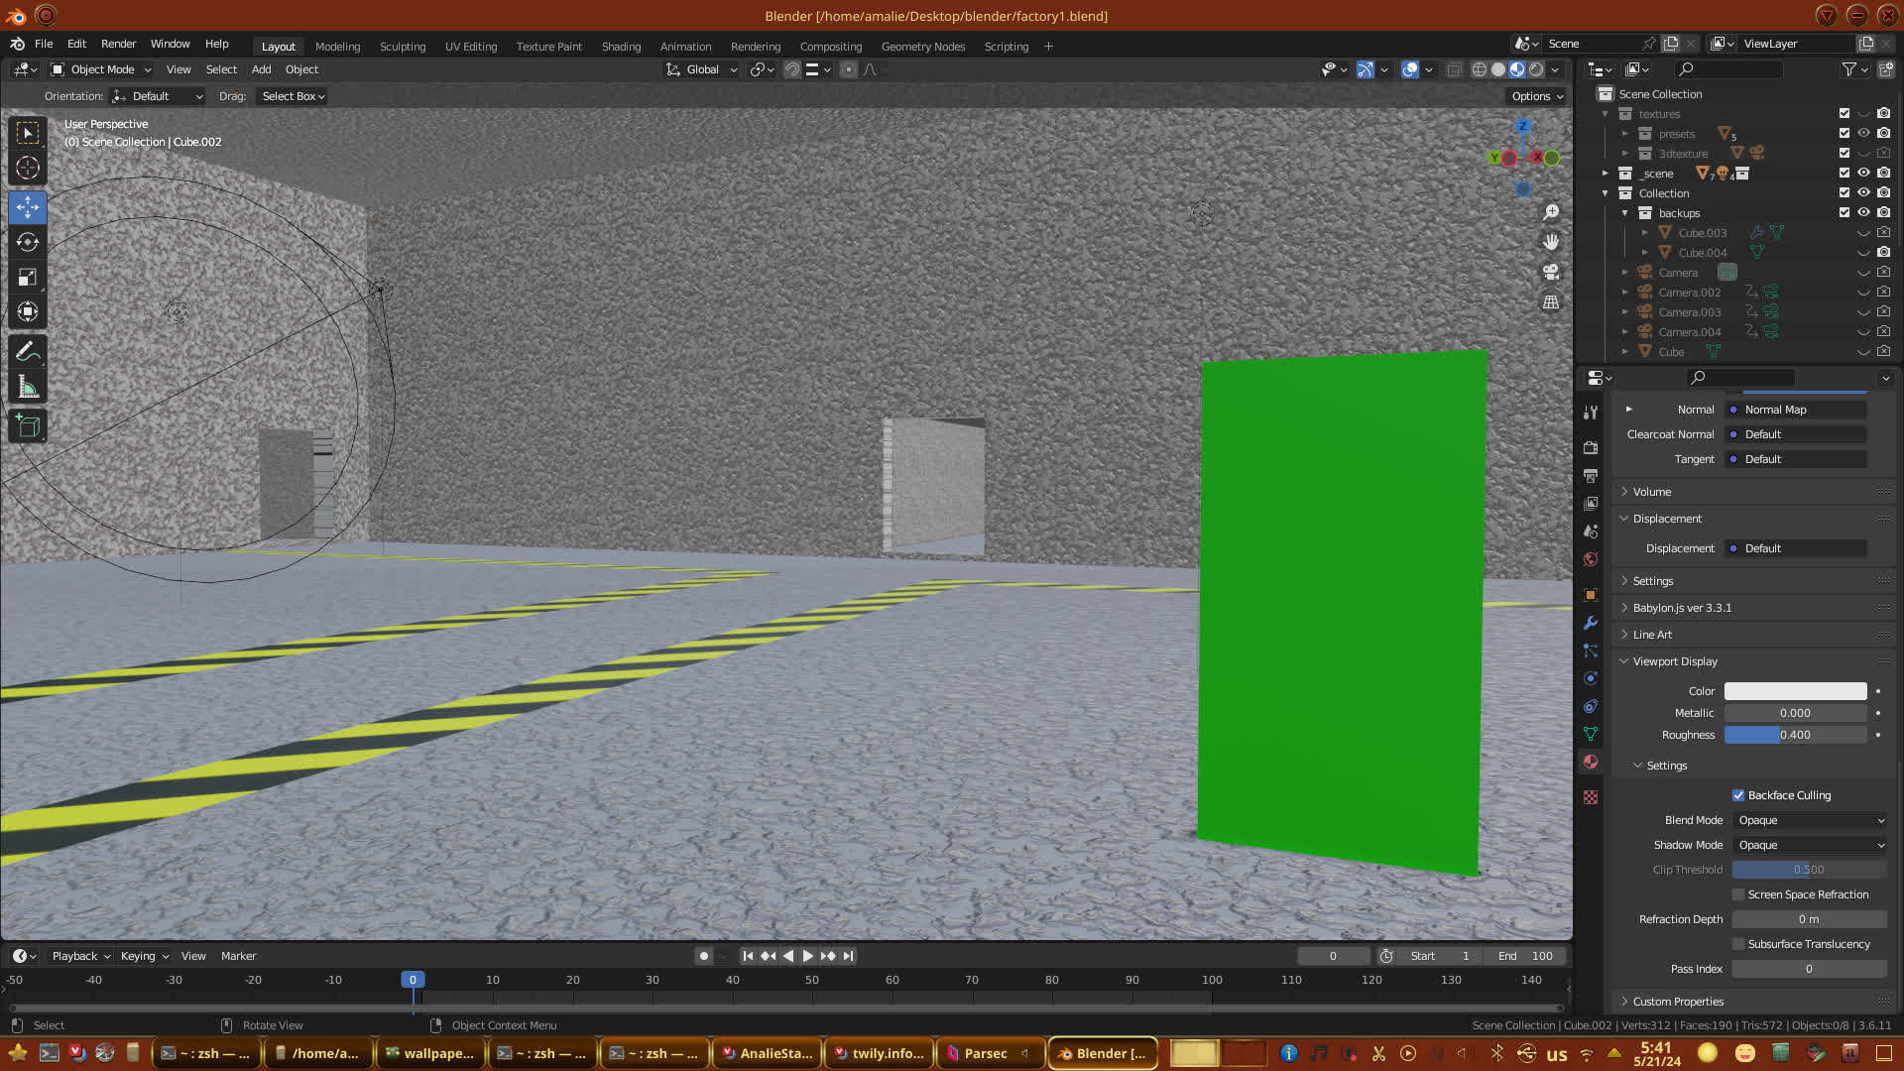
Task: Open the Object Mode dropdown
Action: [x=101, y=69]
